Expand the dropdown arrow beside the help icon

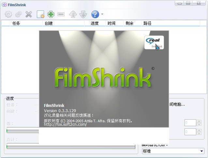click(102, 14)
